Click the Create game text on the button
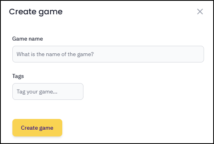The image size is (214, 144). [37, 128]
